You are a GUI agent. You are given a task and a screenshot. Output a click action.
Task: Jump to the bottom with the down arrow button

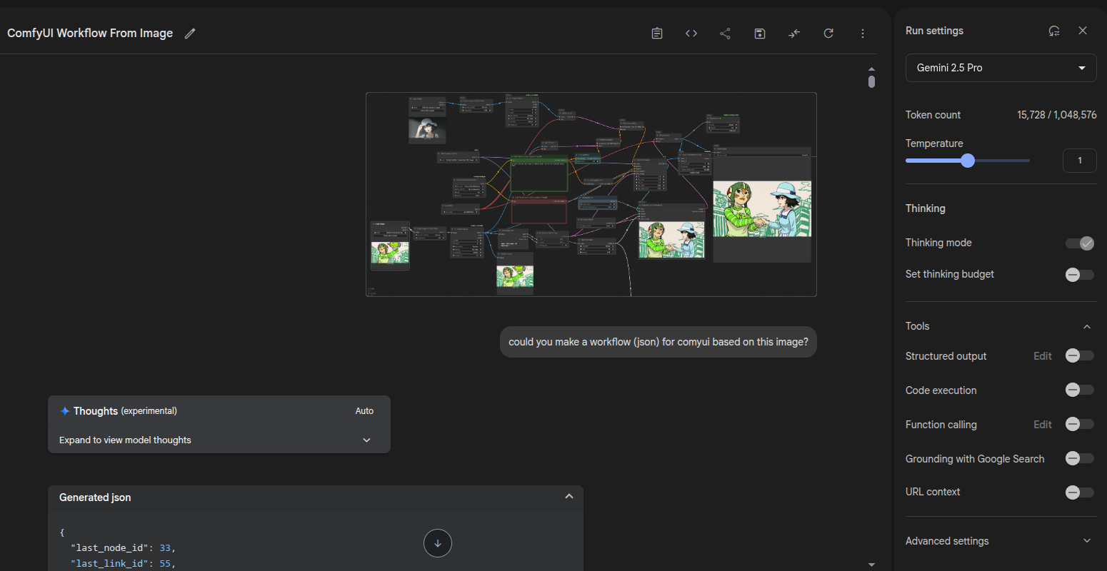click(x=438, y=543)
